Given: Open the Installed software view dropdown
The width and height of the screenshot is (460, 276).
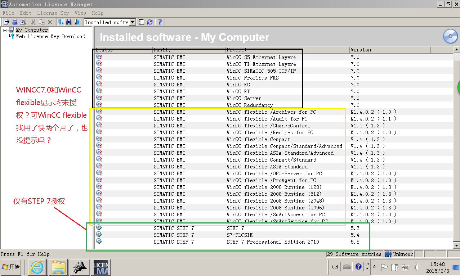Looking at the screenshot, I should click(x=132, y=22).
